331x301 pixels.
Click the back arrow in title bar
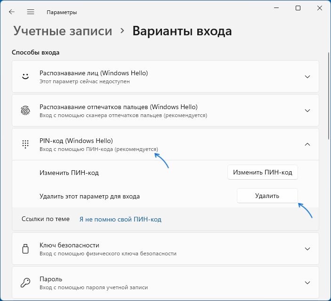coord(11,12)
